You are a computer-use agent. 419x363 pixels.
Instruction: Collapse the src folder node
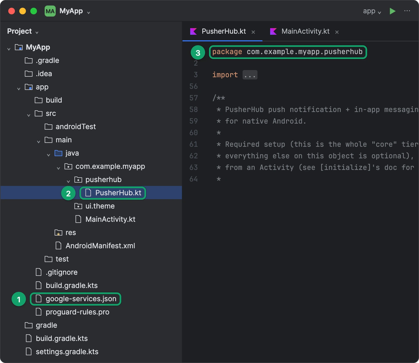point(29,115)
